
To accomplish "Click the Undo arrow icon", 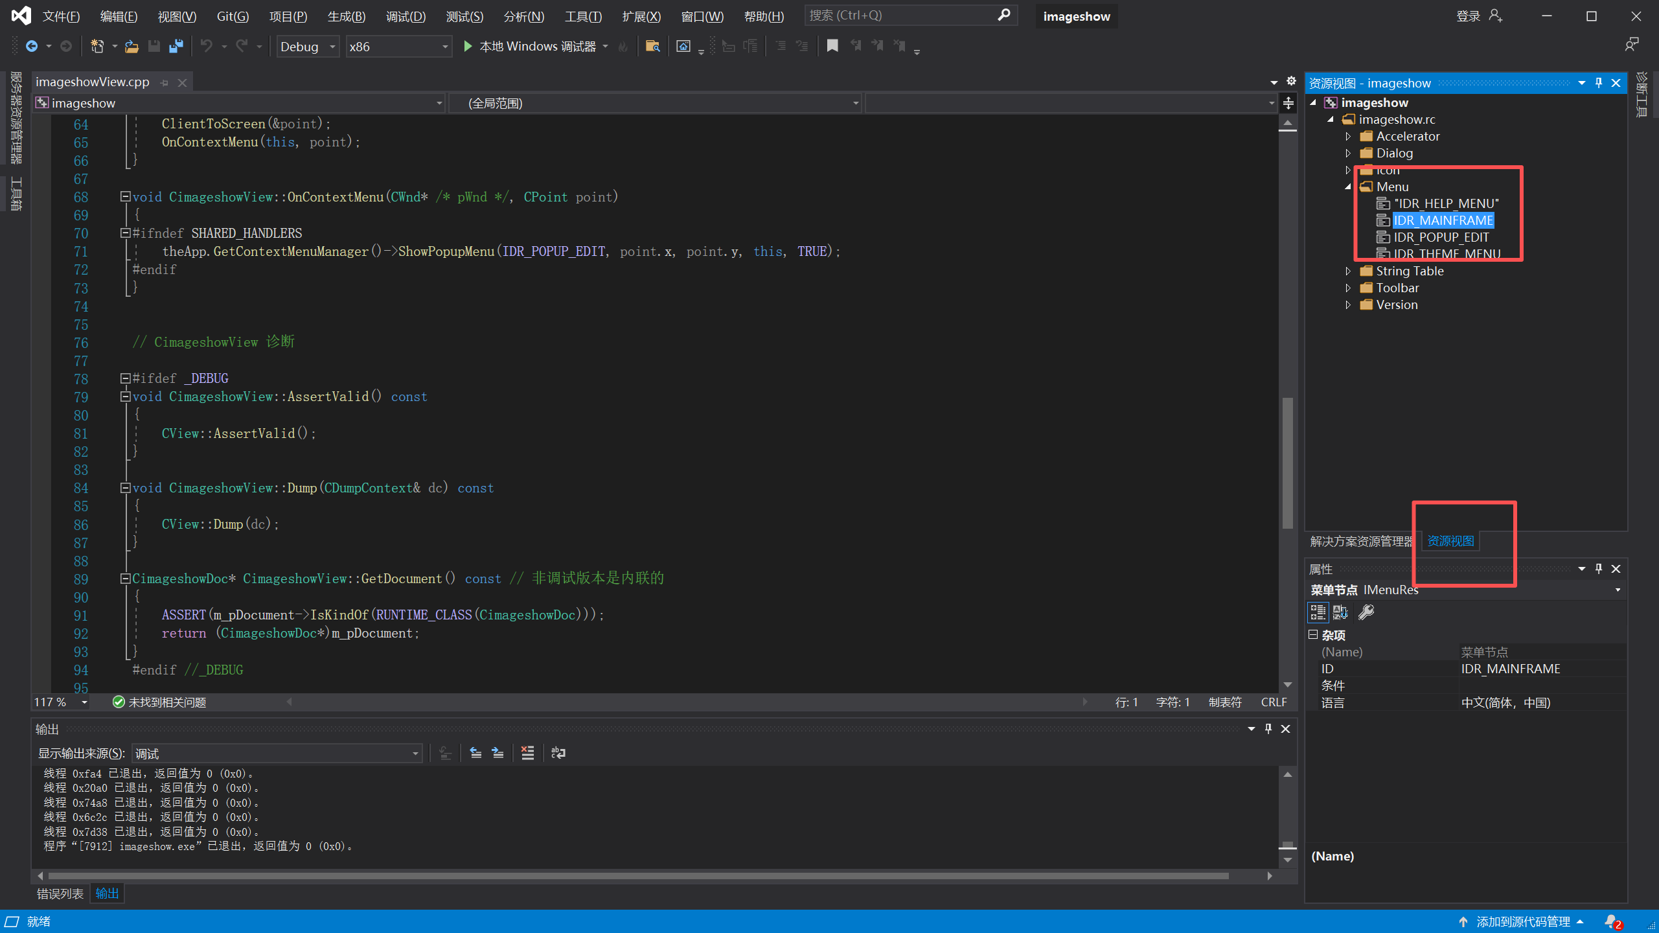I will [x=206, y=46].
